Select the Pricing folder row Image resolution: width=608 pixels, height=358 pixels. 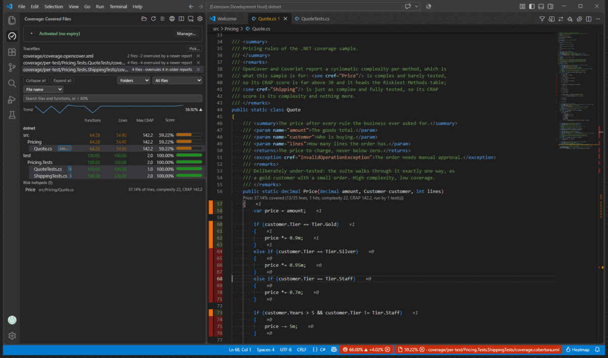[x=113, y=142]
